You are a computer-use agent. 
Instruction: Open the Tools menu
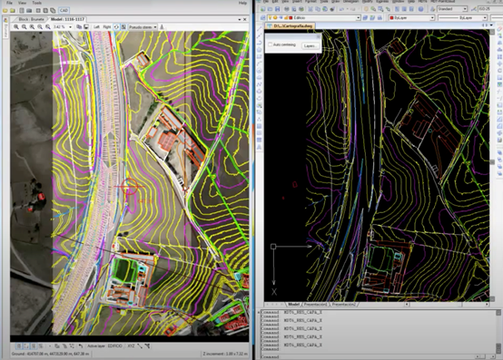(36, 3)
